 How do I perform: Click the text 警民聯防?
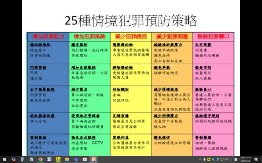[79, 56]
